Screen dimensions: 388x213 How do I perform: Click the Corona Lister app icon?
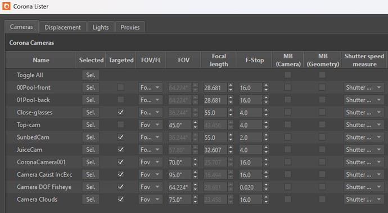[6, 6]
